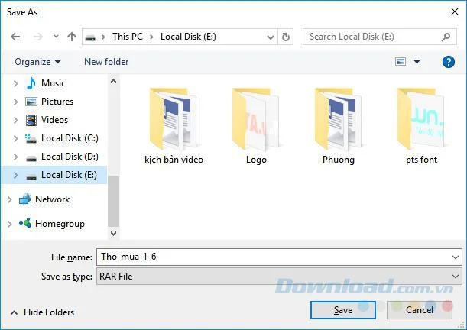Click the Cancel button
Viewport: 467px width, 330px height.
(420, 310)
